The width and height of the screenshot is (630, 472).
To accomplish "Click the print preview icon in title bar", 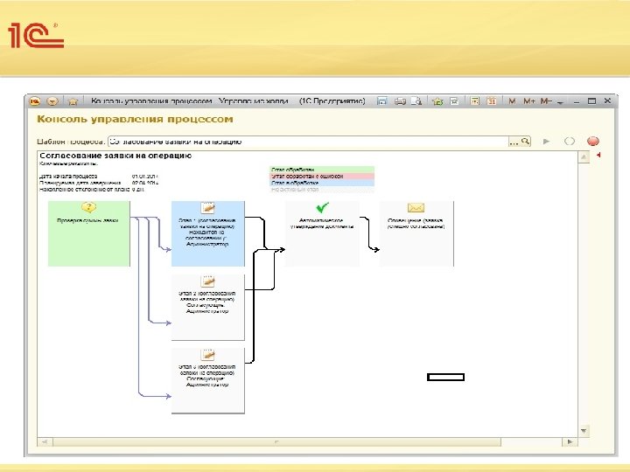I will (416, 101).
